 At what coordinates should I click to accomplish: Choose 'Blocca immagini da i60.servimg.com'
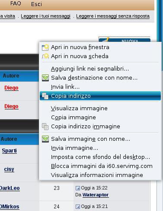coord(100,166)
